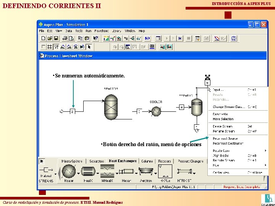Click the Data Browser window icon
Viewport: 275px width, 206px height.
point(158,38)
